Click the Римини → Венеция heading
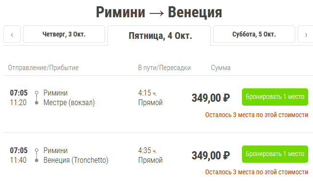Screen dimensions: 313x181 point(159,12)
